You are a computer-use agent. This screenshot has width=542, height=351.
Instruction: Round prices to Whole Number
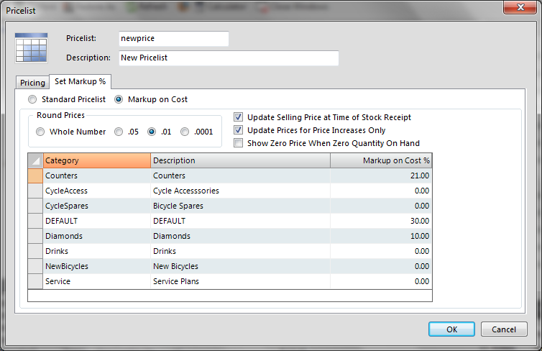click(x=40, y=132)
